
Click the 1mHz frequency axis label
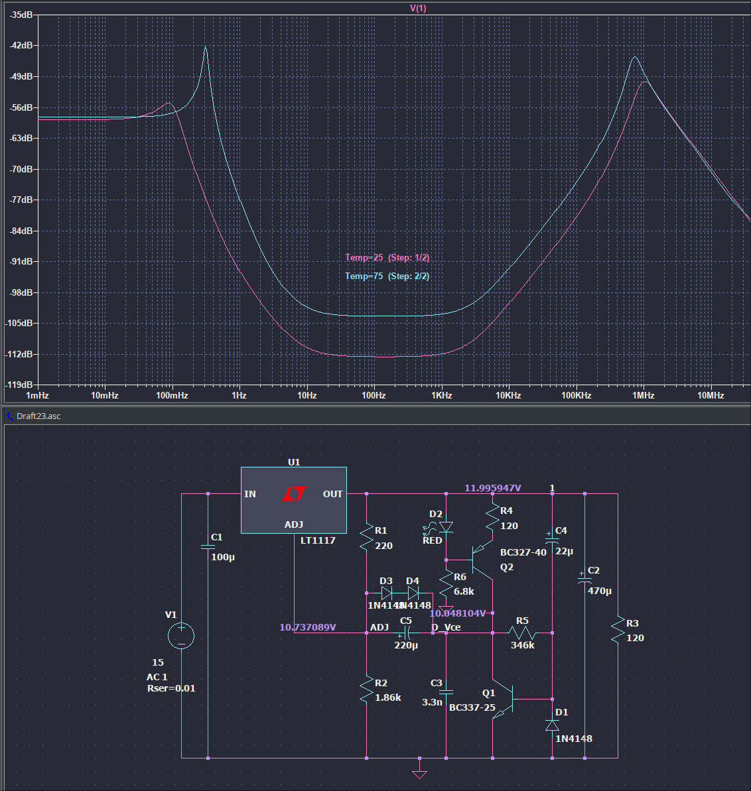click(x=37, y=395)
